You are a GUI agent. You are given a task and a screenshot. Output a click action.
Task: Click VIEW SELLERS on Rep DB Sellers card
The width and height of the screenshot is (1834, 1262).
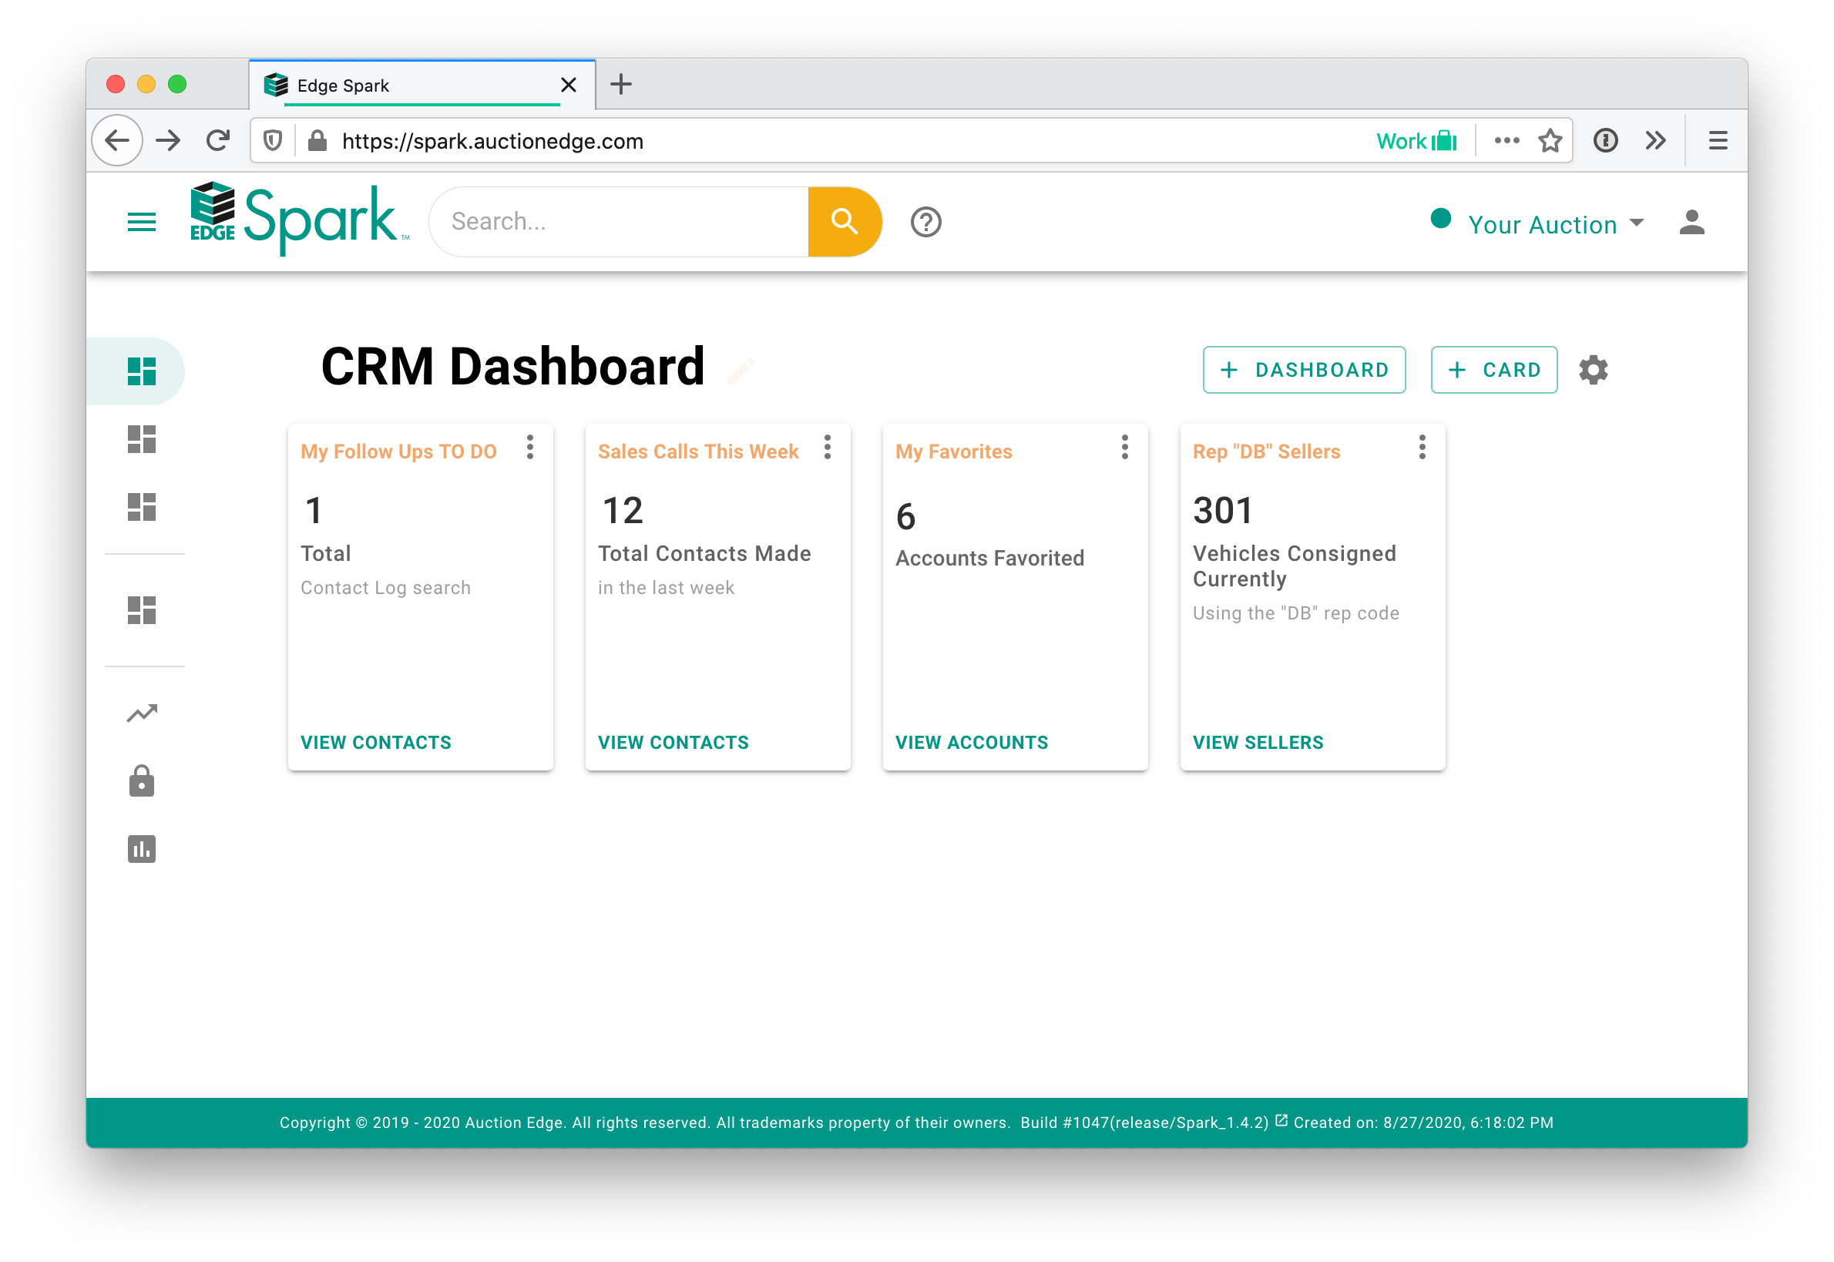click(x=1258, y=743)
